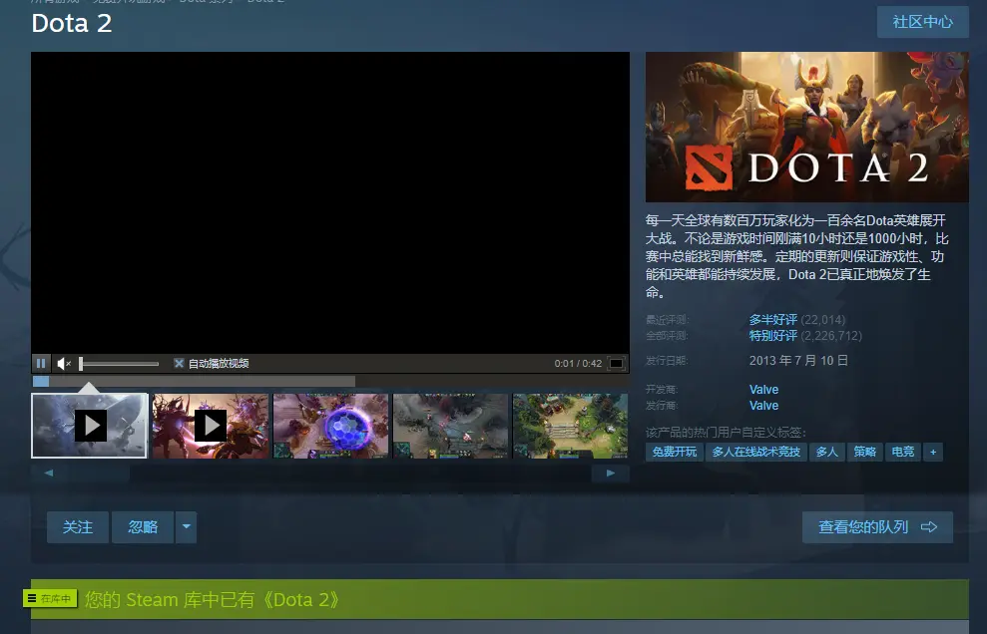The height and width of the screenshot is (634, 987).
Task: Click the game description paragraph
Action: tap(797, 256)
